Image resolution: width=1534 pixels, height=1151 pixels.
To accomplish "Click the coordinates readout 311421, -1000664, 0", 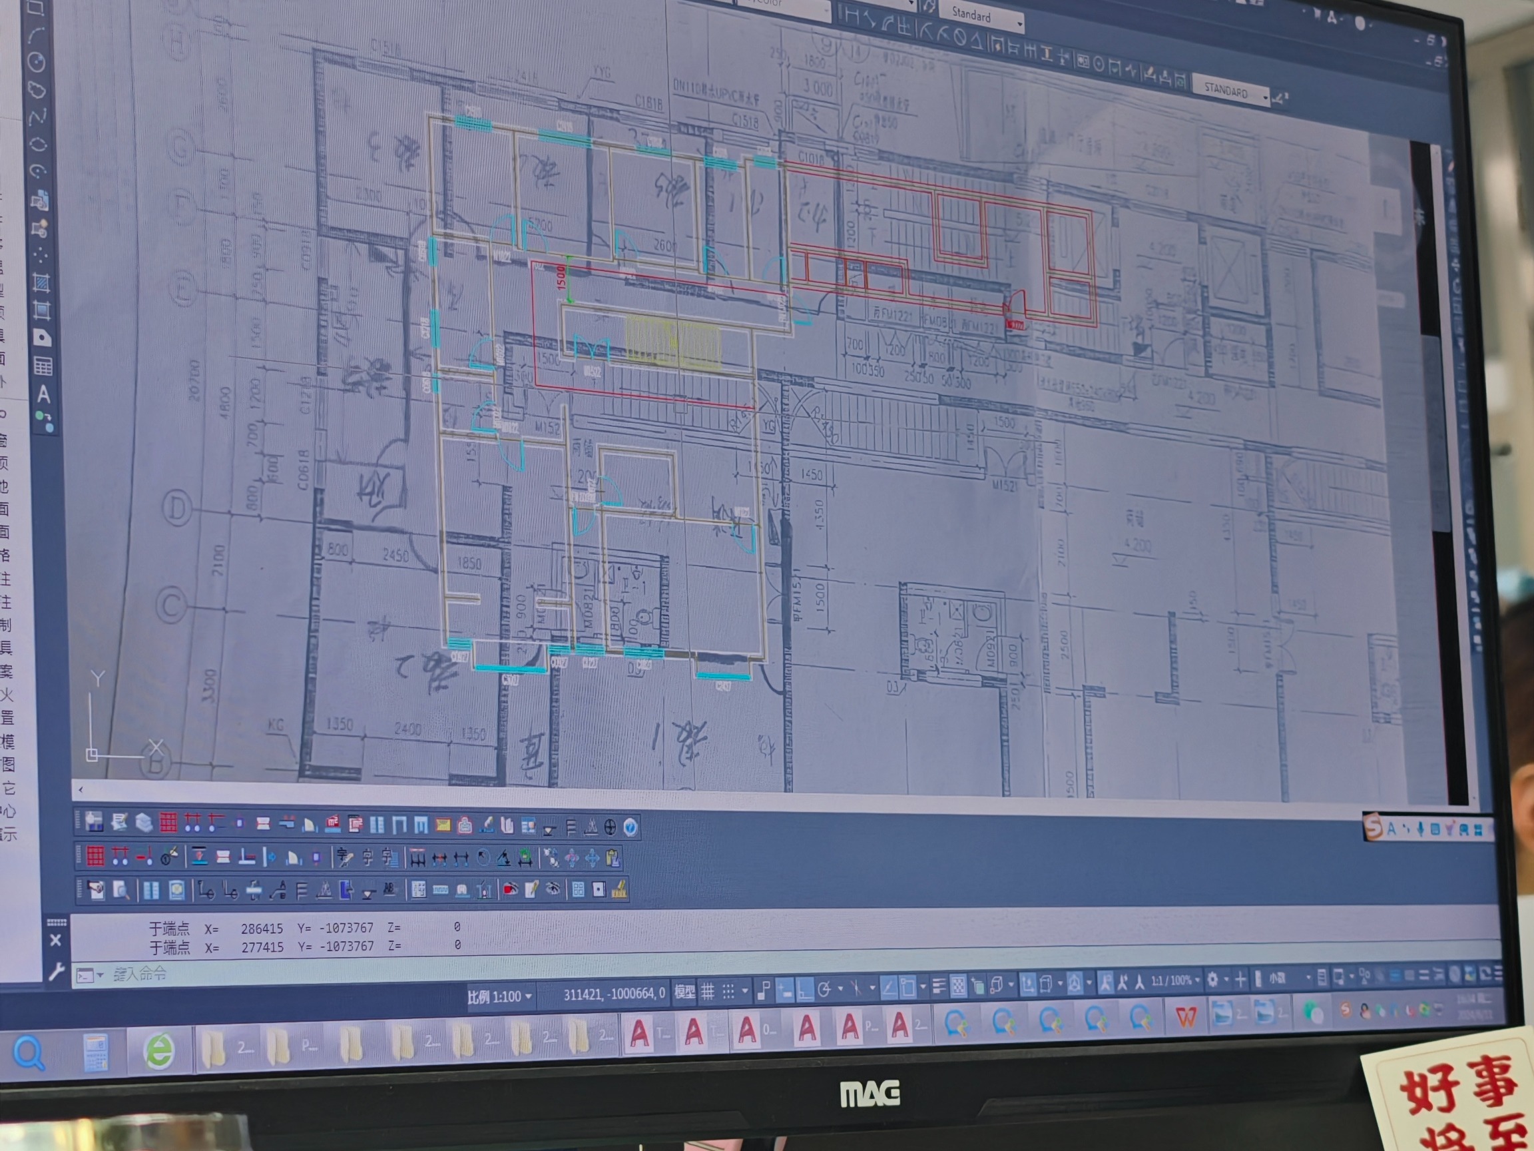I will (614, 994).
